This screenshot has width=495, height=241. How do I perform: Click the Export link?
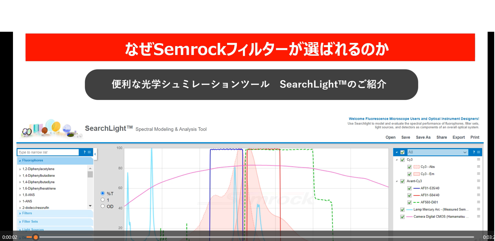458,137
